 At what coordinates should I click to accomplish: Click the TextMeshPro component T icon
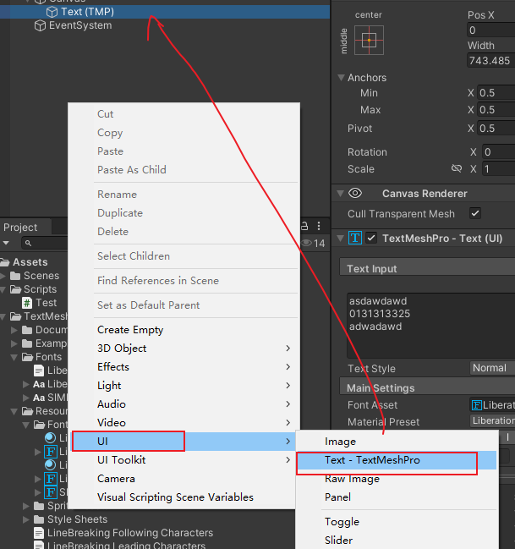point(355,238)
